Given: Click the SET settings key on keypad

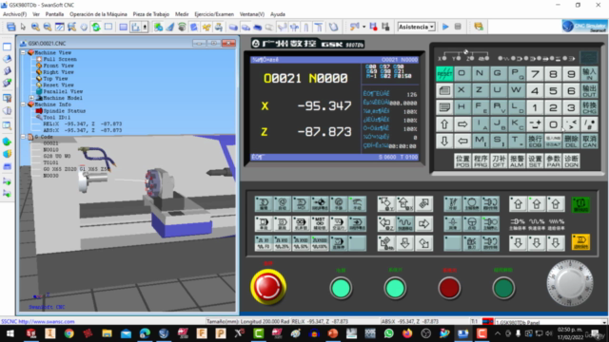Looking at the screenshot, I should pos(535,161).
